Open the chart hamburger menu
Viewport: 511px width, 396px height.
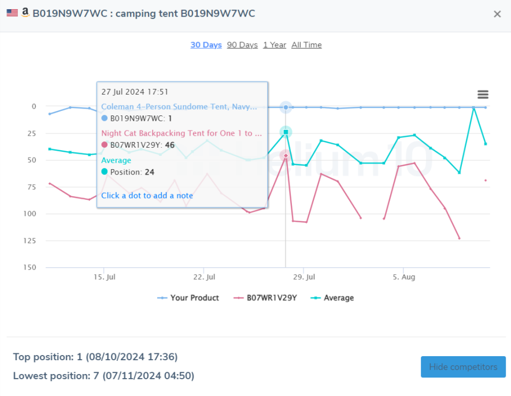click(x=483, y=94)
